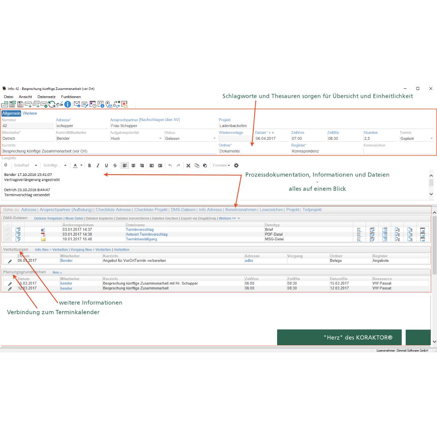Open the Schriftart font dropdown
Viewport: 437px width, 437px height.
[x=26, y=165]
